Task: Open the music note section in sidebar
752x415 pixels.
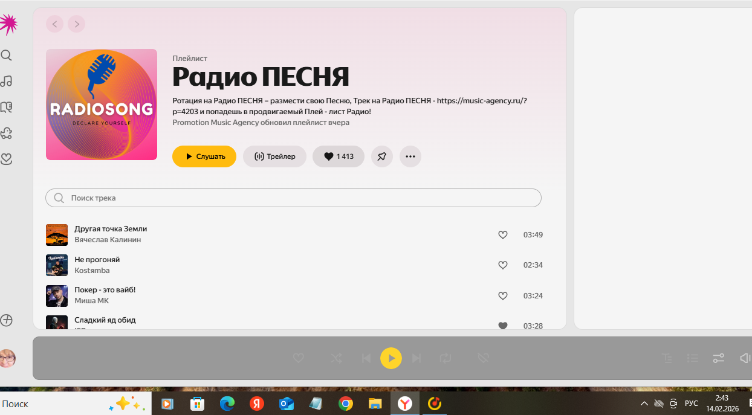Action: point(6,81)
